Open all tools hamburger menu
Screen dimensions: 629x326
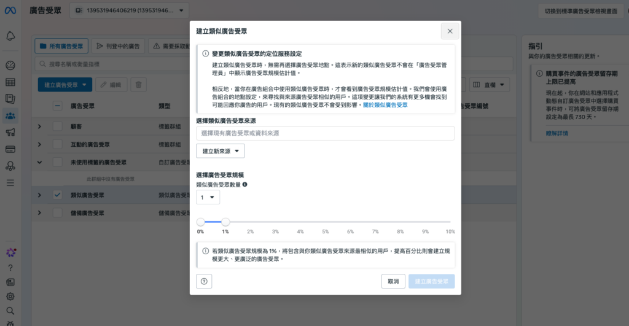10,183
